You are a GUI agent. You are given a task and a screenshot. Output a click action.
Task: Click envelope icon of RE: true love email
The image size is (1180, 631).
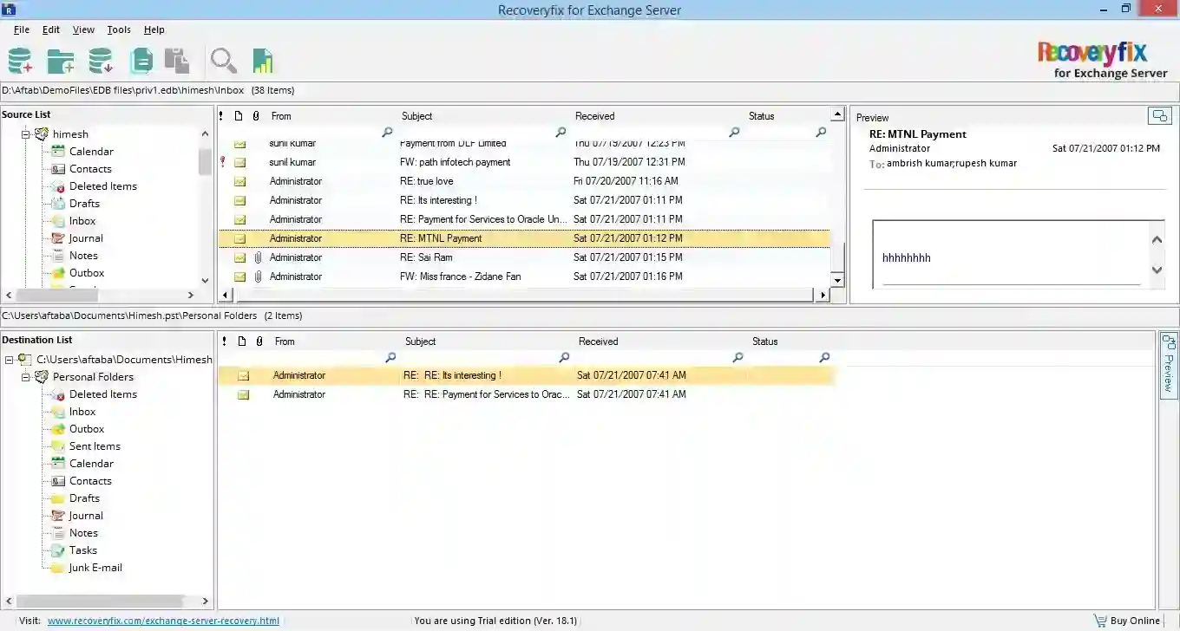coord(239,181)
